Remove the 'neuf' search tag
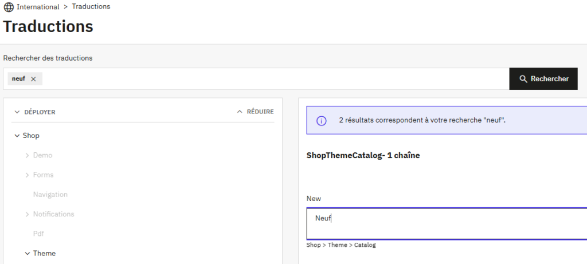The image size is (587, 264). 33,79
